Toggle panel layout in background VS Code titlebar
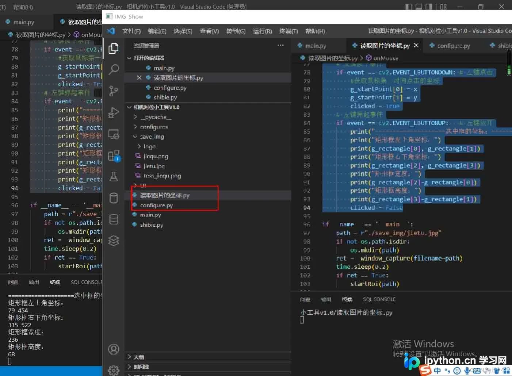Image resolution: width=512 pixels, height=376 pixels. click(x=419, y=7)
